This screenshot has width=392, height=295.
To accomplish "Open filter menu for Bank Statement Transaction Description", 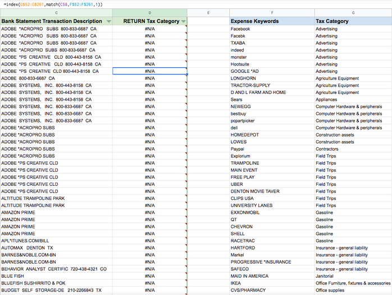I will [x=109, y=21].
